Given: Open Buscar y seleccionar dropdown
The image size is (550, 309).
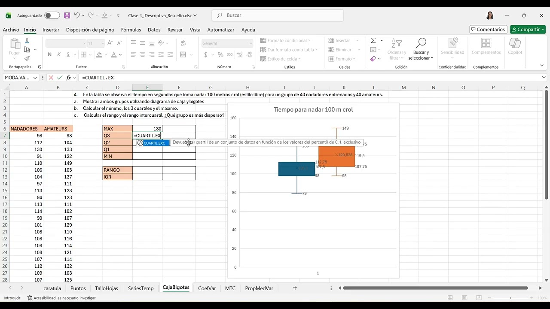Looking at the screenshot, I should click(421, 49).
